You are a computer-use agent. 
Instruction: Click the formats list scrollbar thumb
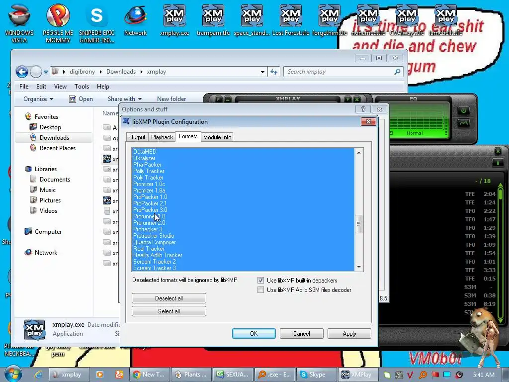(359, 224)
